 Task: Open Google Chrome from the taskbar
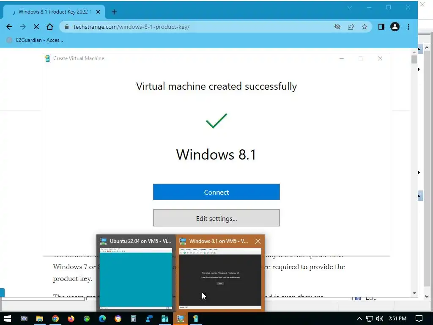tap(55, 319)
